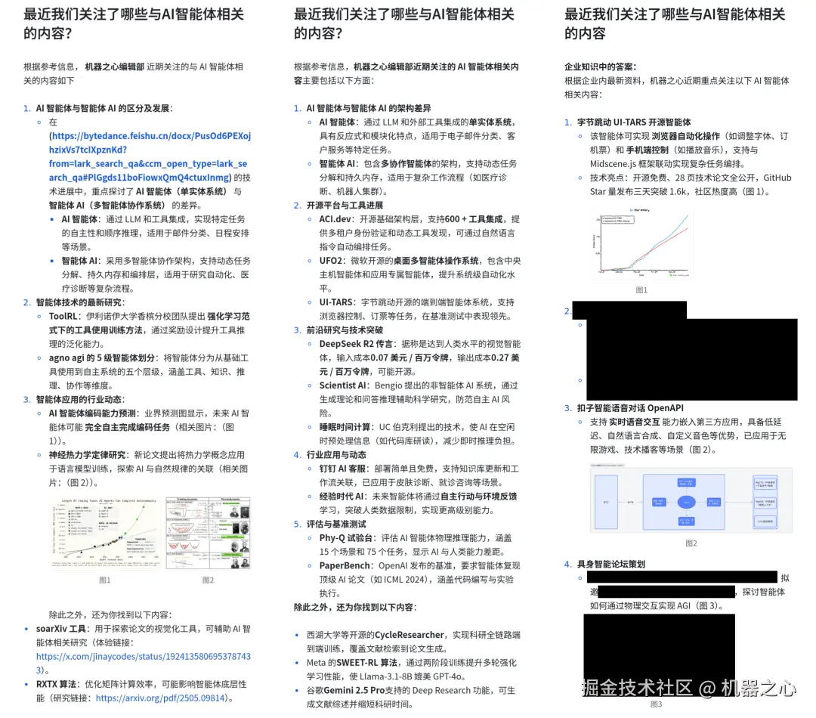The width and height of the screenshot is (816, 718).
Task: Click bold text "RXTX 算法"
Action: (x=56, y=684)
